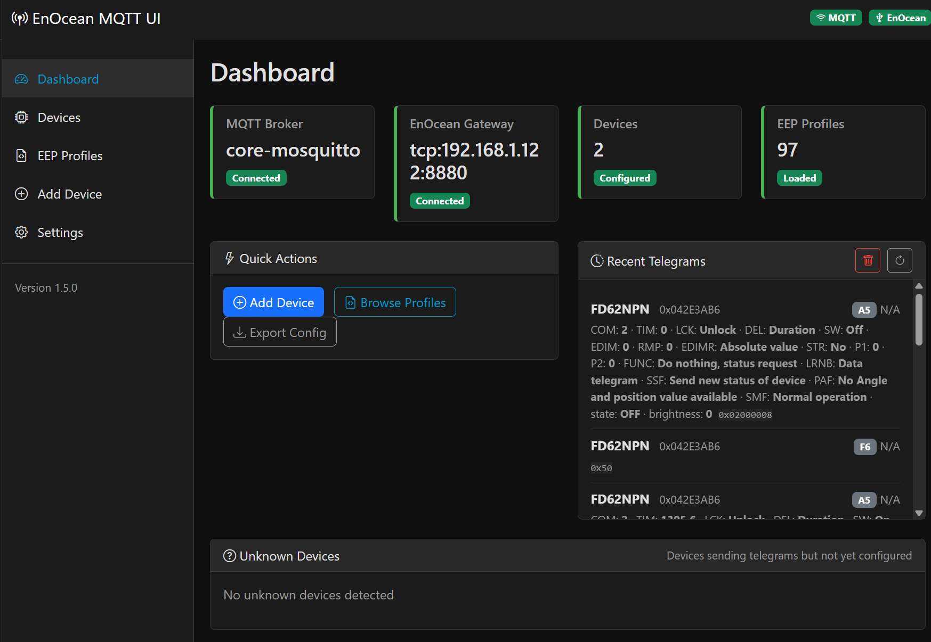Click the EEP Profiles file icon in sidebar
This screenshot has height=642, width=931.
click(21, 156)
